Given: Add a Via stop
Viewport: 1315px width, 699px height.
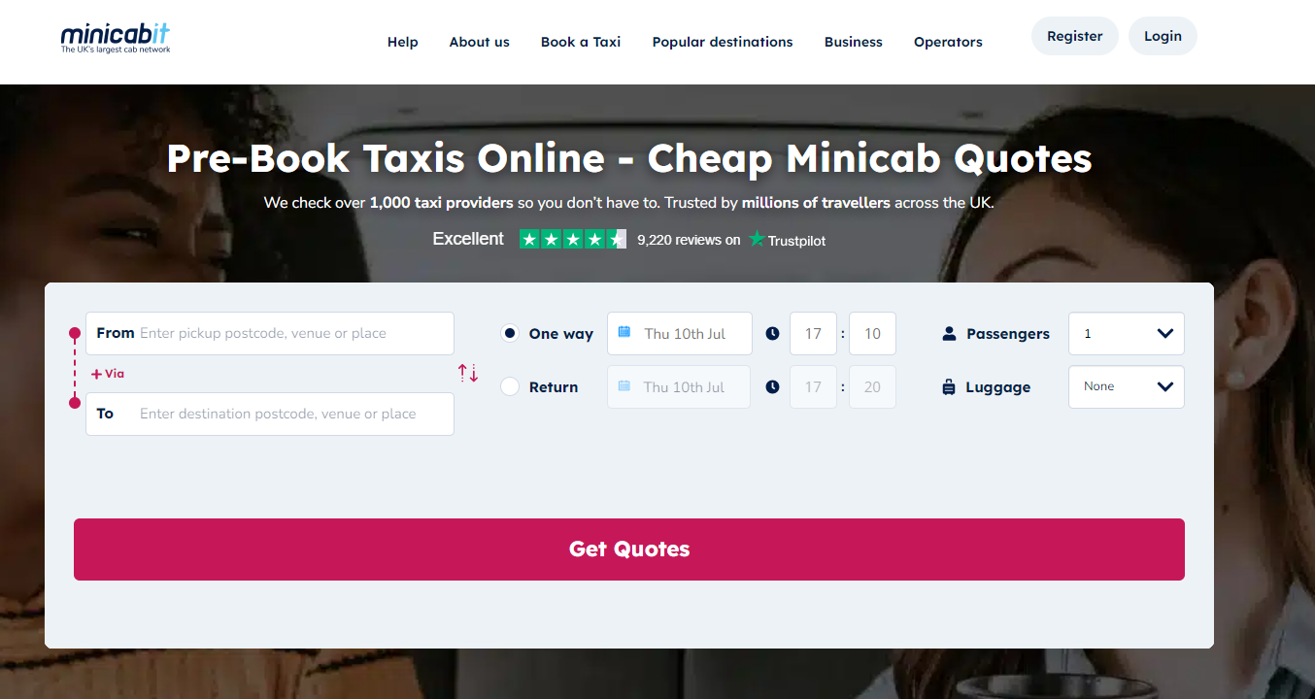Looking at the screenshot, I should 108,374.
